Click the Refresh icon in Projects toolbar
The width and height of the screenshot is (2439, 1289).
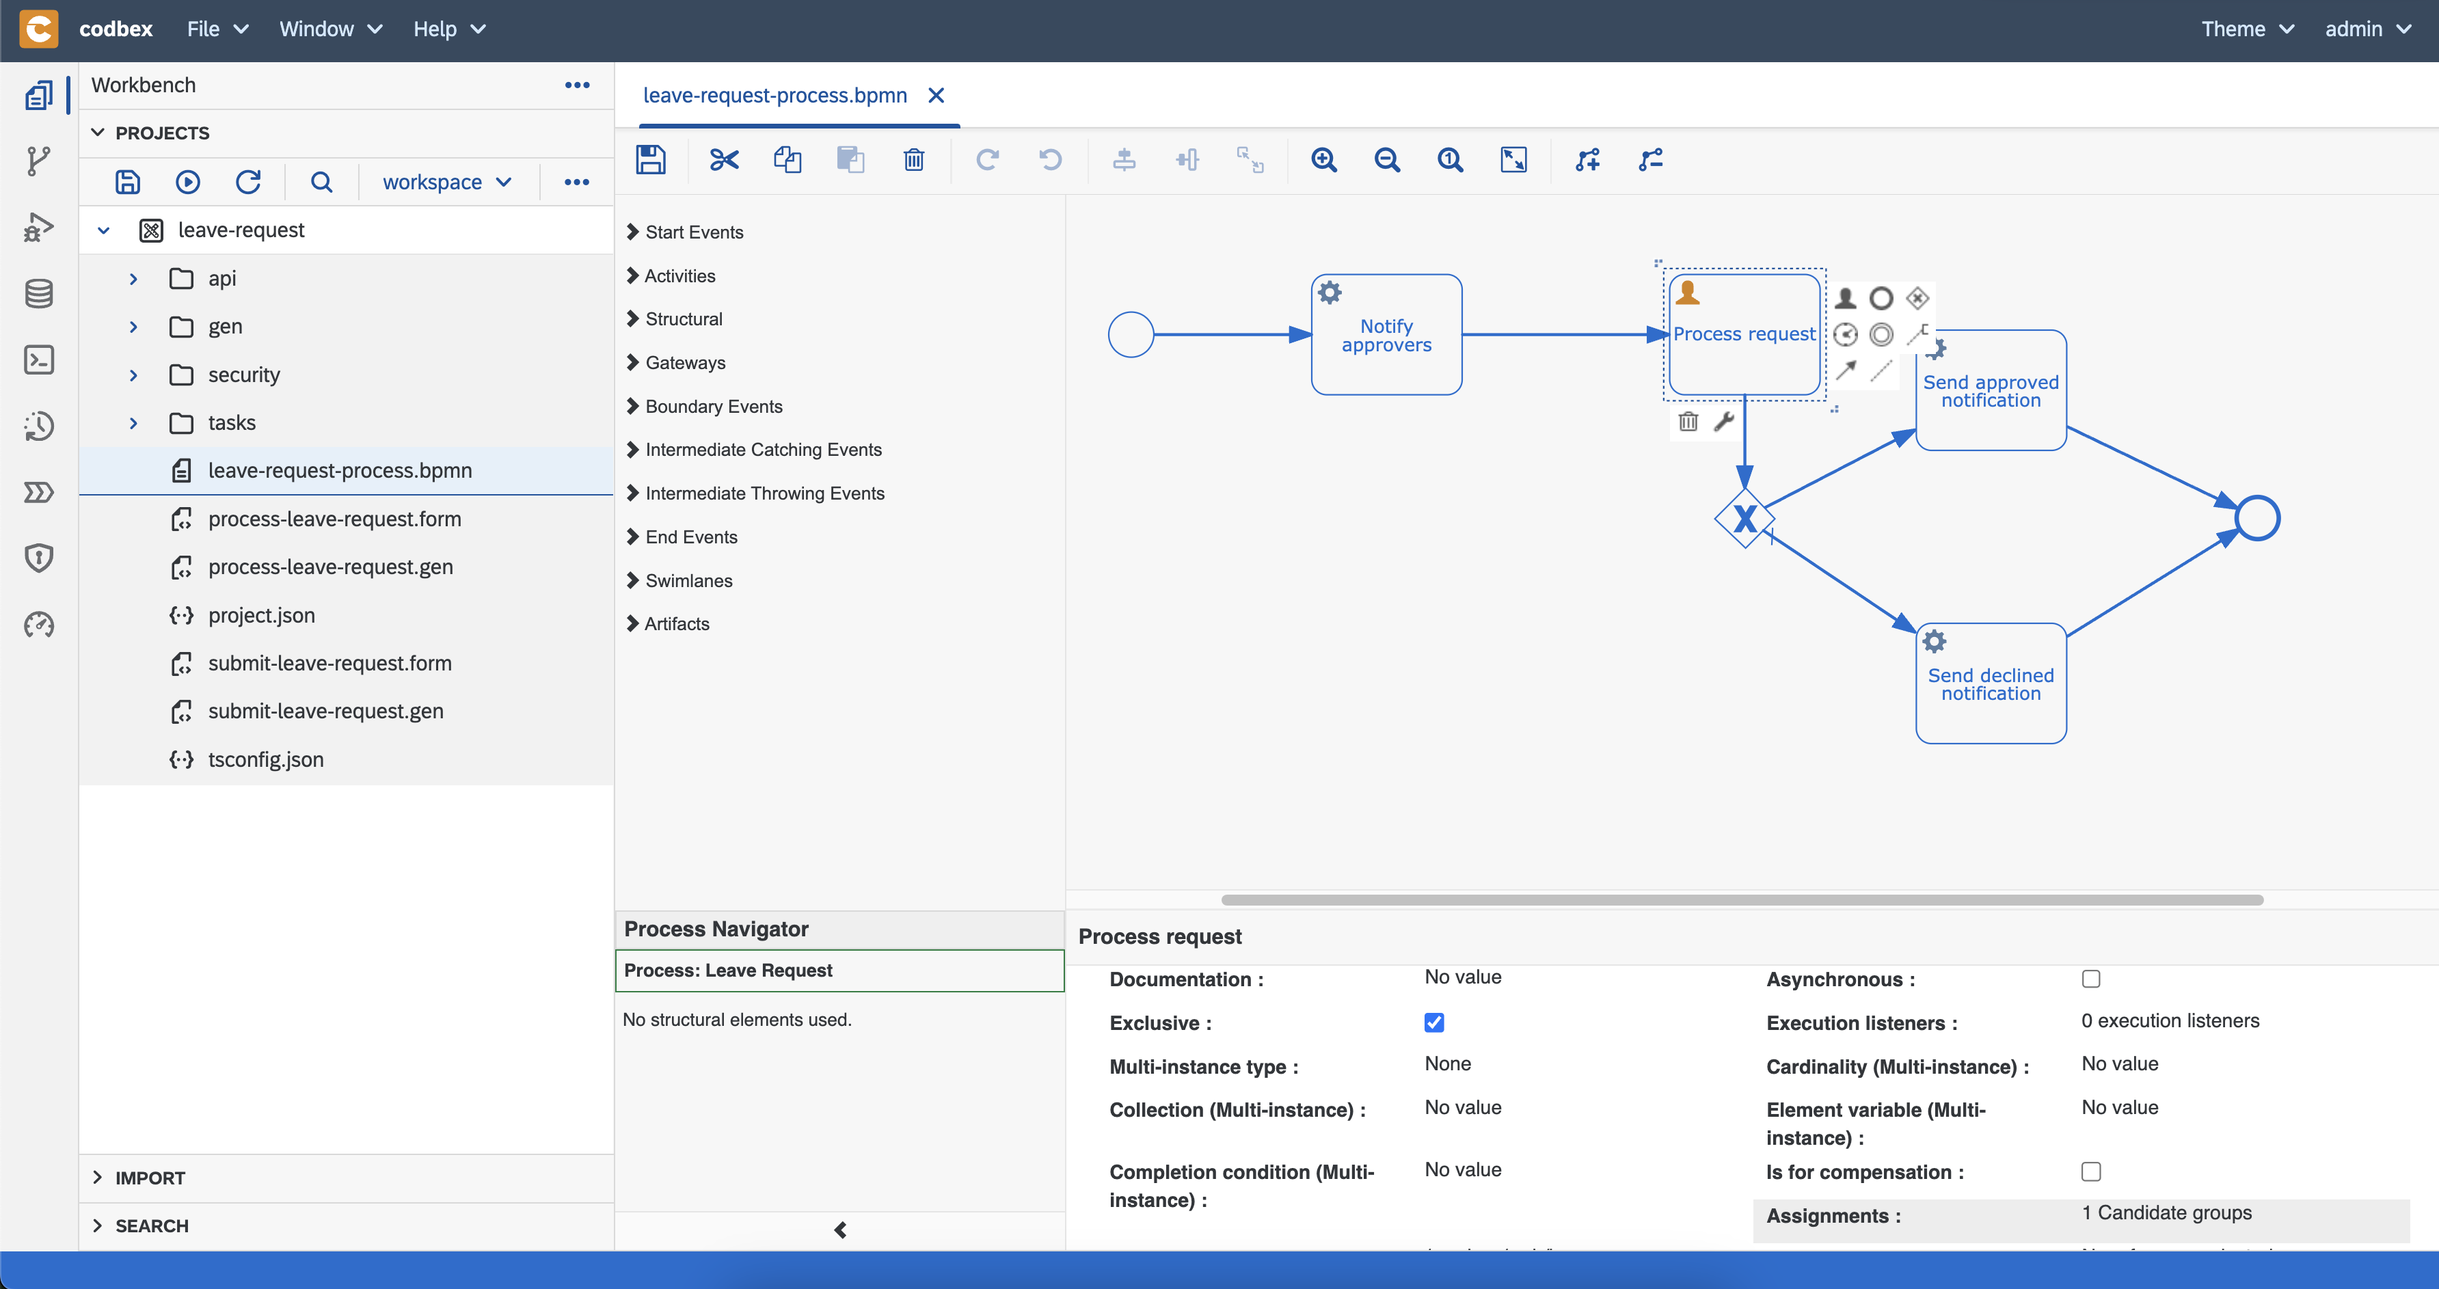[x=248, y=182]
